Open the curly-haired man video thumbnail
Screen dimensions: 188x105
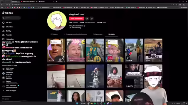tap(114, 76)
